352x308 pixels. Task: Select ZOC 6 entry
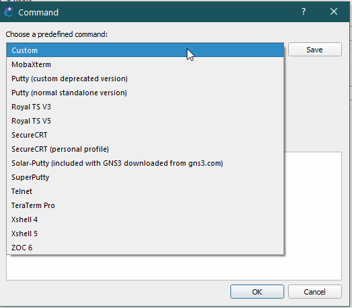point(145,248)
